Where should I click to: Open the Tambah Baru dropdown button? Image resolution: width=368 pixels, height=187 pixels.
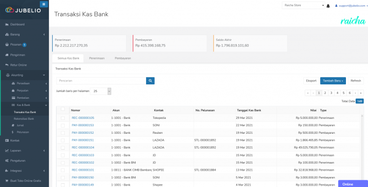[333, 81]
